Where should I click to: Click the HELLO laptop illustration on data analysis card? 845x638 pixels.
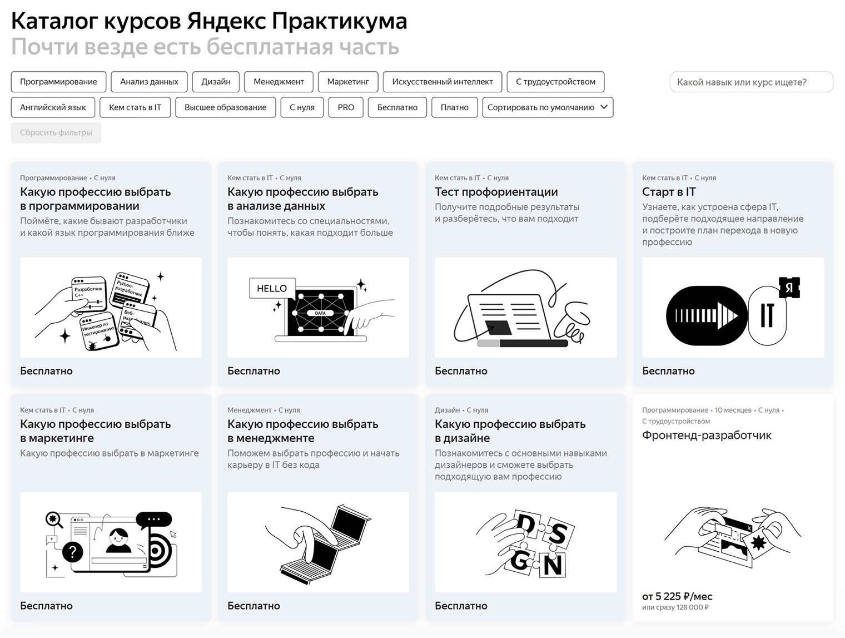(x=318, y=308)
